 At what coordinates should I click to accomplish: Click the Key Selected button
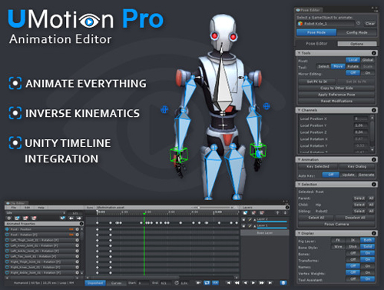click(x=318, y=166)
